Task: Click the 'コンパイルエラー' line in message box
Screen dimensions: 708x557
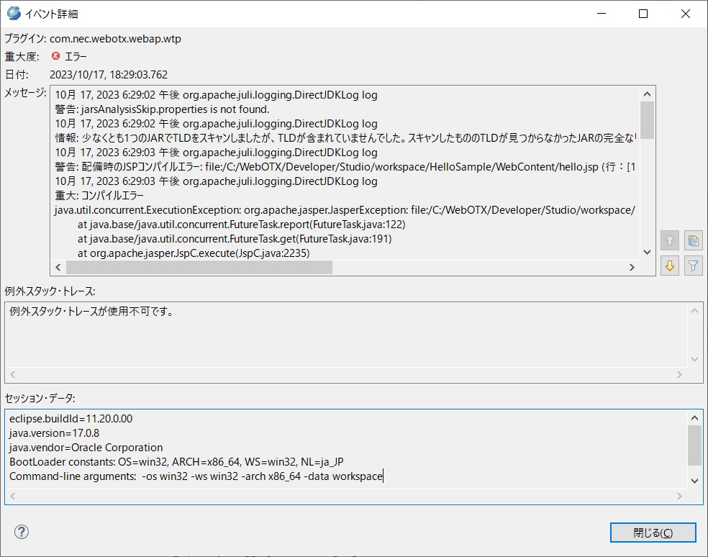Action: [x=99, y=196]
